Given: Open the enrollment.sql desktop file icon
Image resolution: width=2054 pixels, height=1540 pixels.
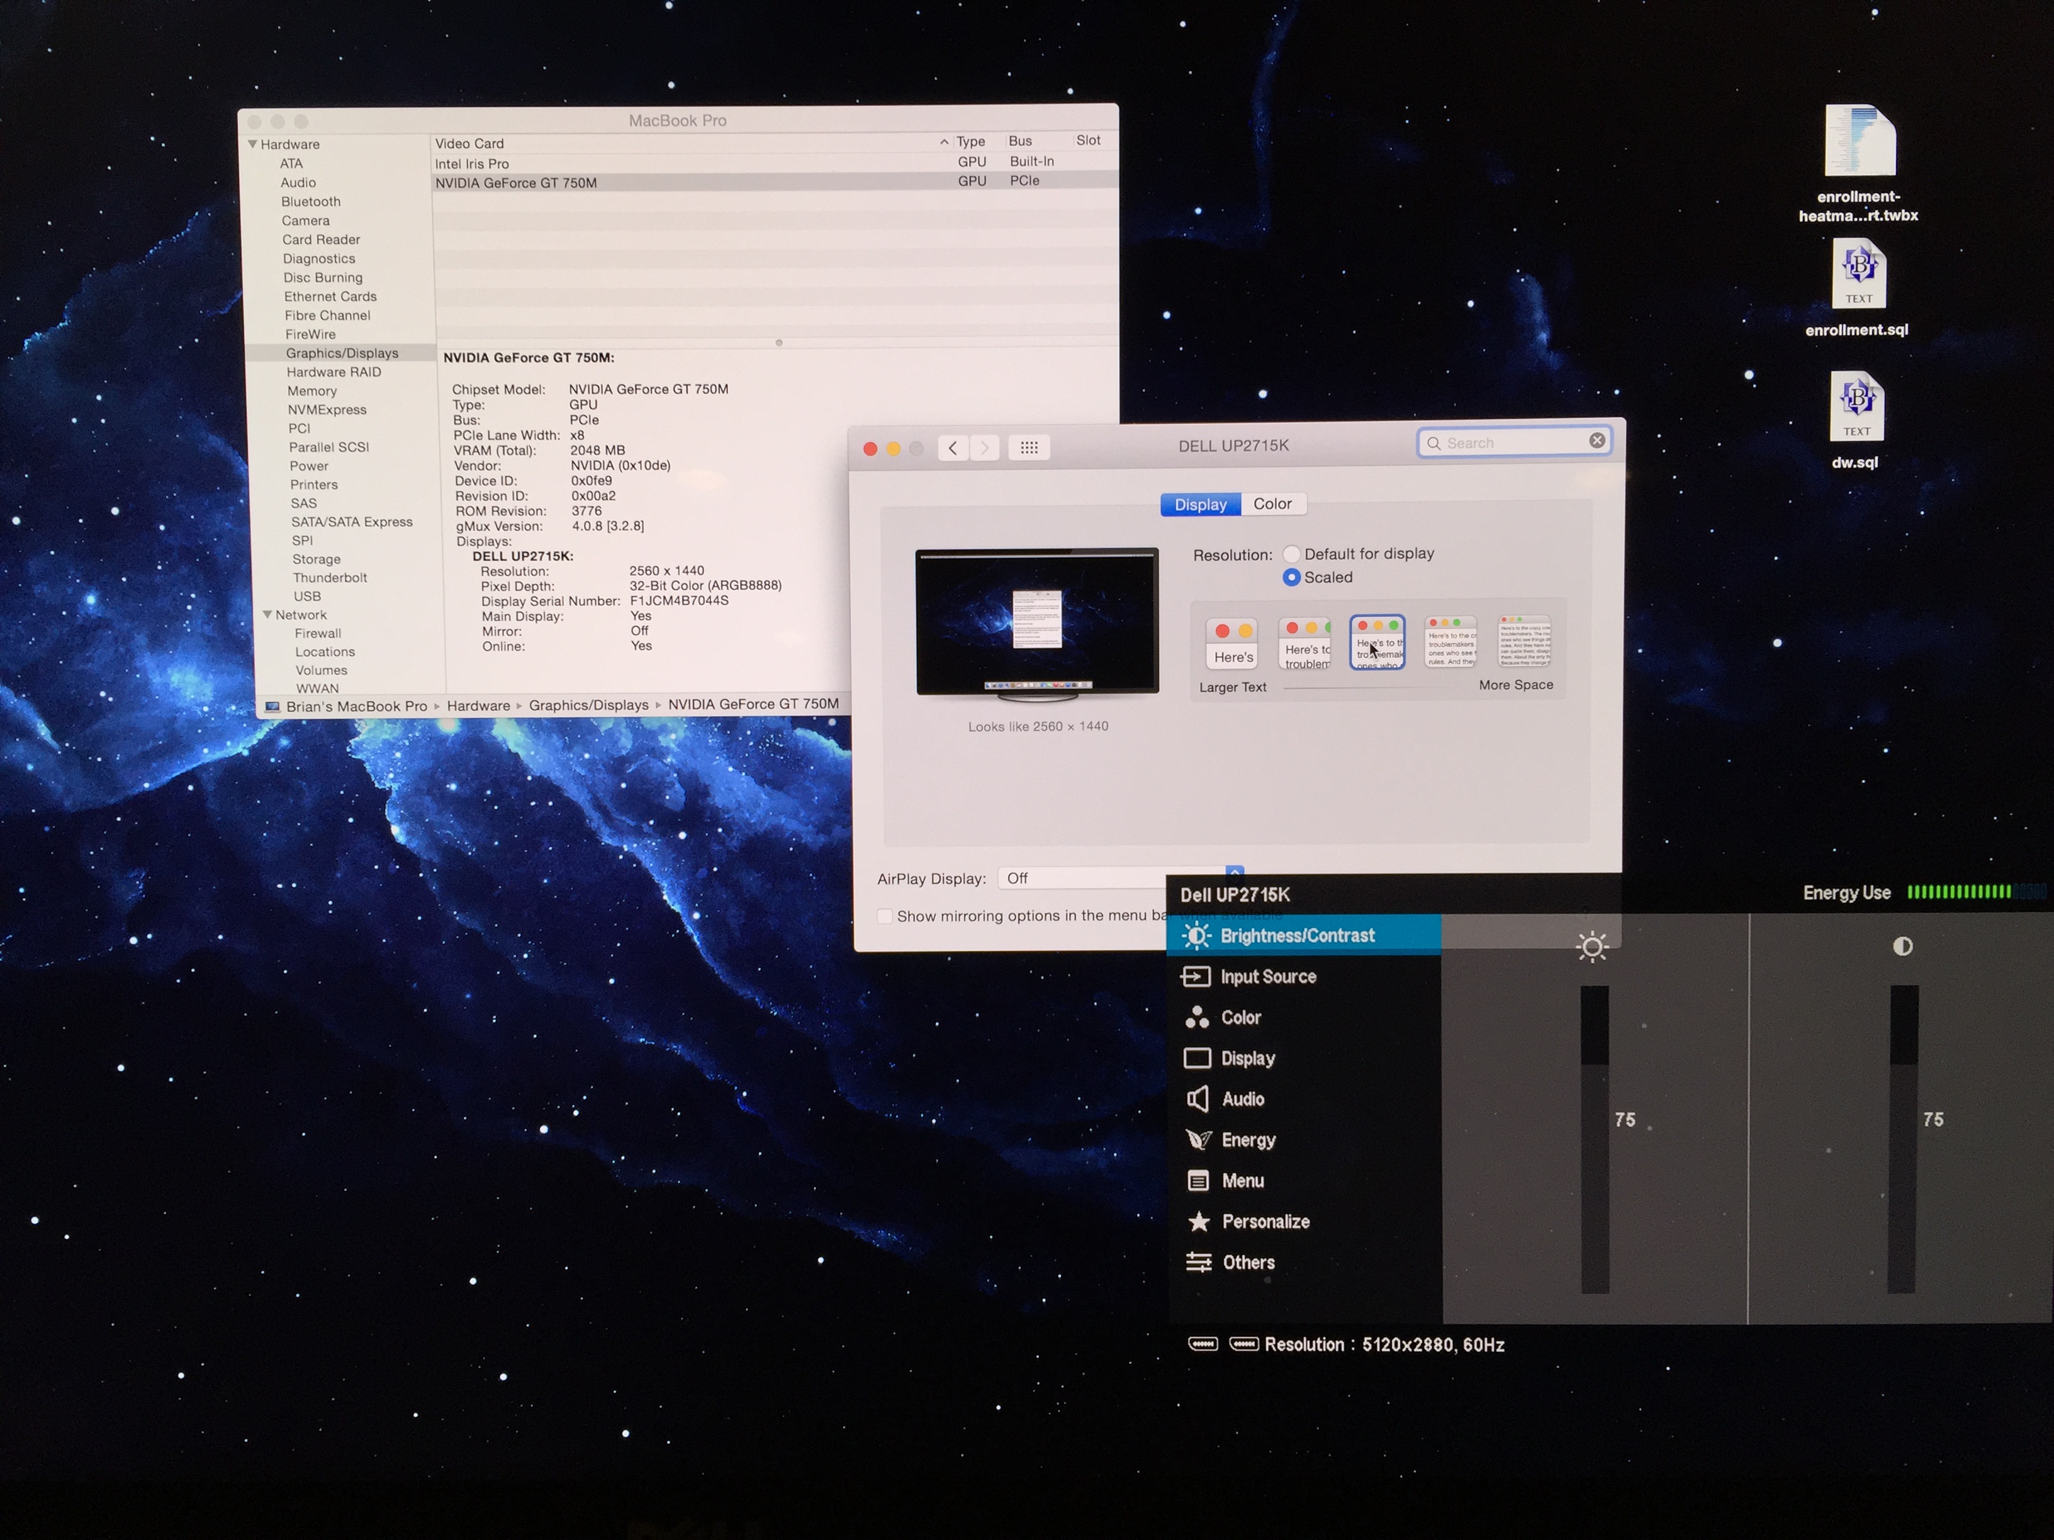Looking at the screenshot, I should 1858,275.
